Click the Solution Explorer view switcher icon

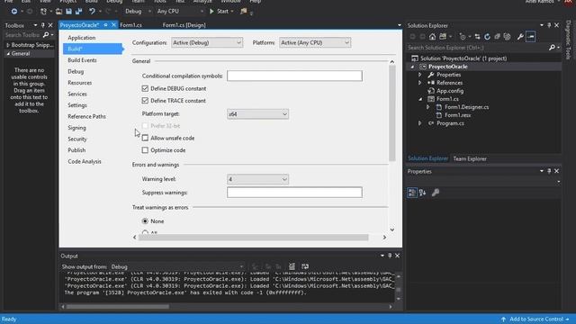(x=443, y=36)
